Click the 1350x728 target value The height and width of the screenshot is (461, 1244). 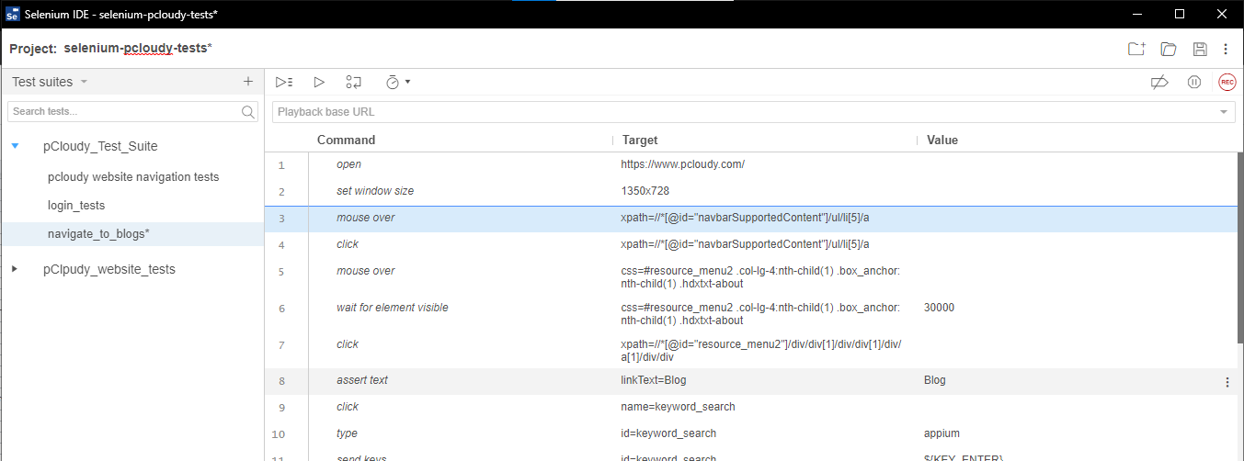click(645, 191)
